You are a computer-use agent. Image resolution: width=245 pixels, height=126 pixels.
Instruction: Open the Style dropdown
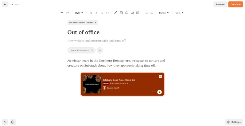point(79,13)
